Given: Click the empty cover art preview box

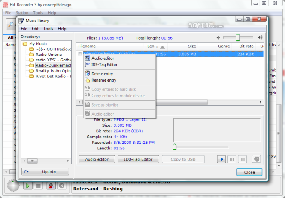Looking at the screenshot, I should pyautogui.click(x=217, y=130).
